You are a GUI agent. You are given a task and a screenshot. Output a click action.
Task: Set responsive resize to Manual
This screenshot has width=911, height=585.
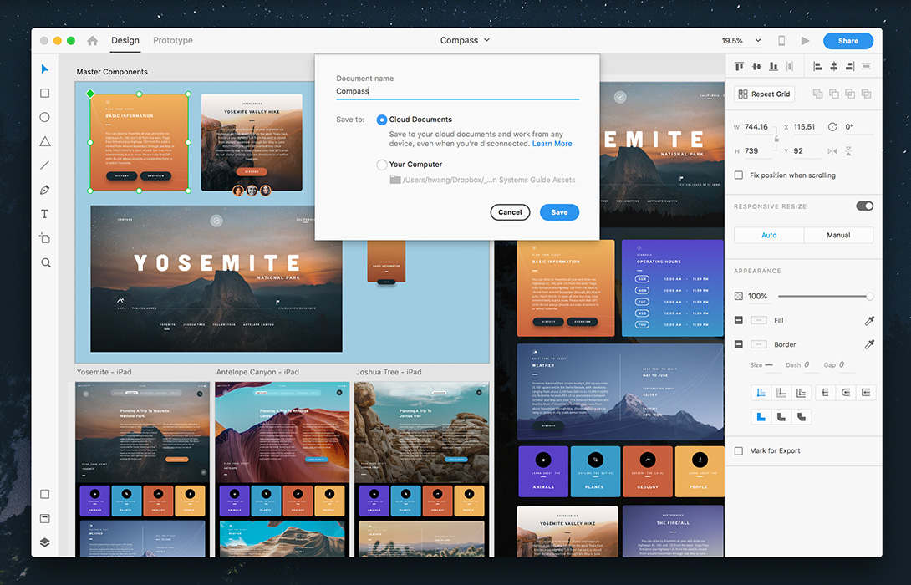tap(838, 235)
